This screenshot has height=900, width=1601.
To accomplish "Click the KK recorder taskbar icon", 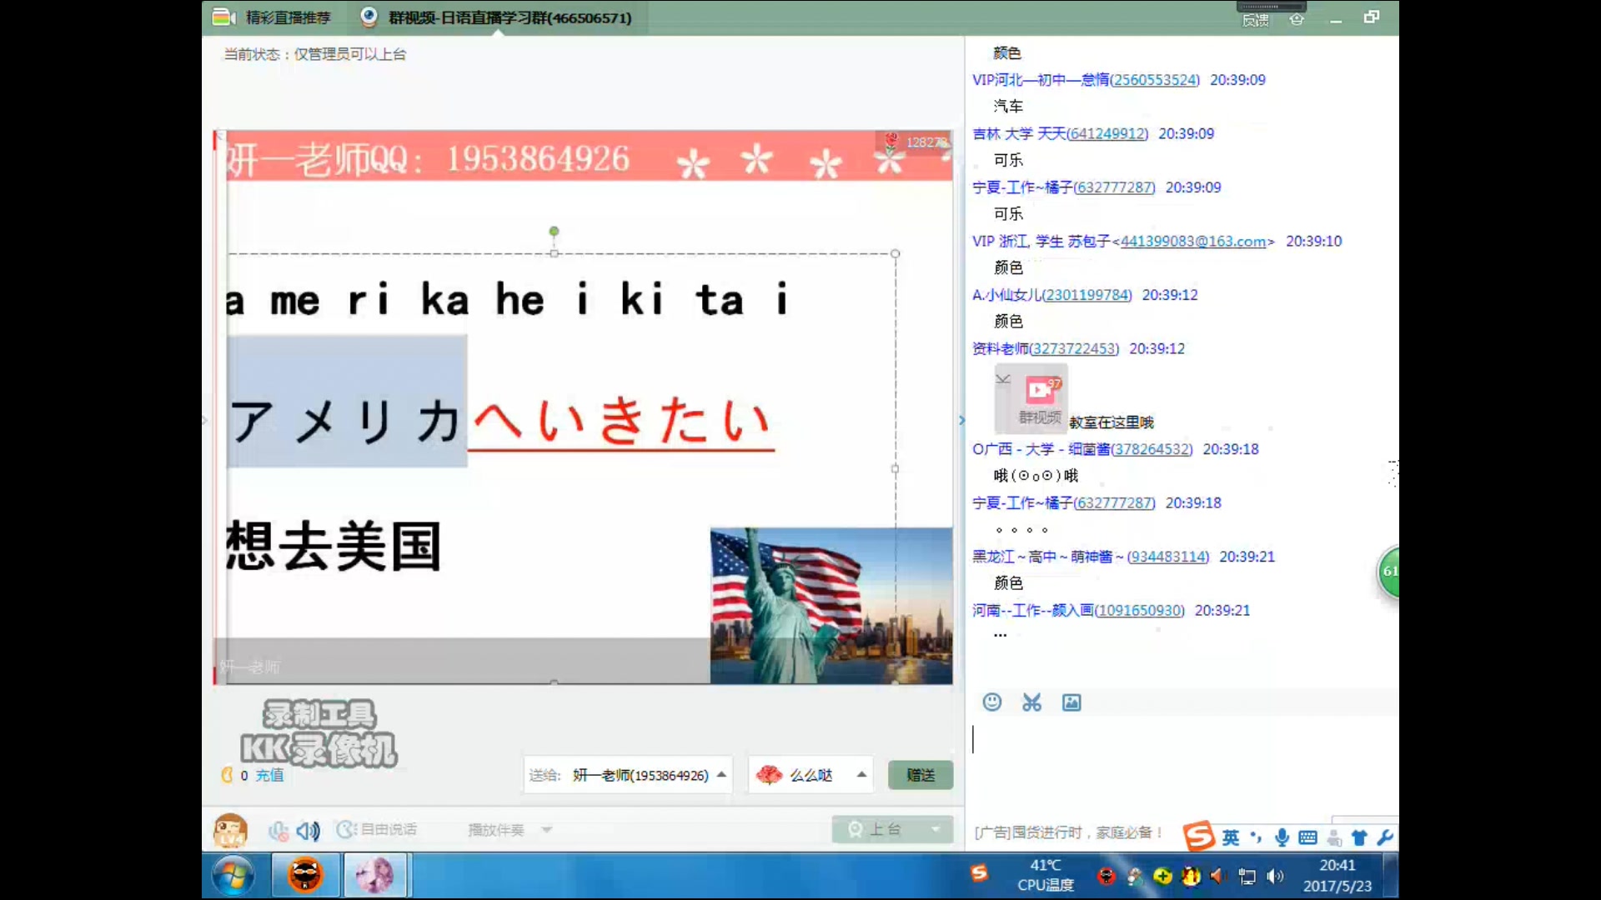I will 305,875.
